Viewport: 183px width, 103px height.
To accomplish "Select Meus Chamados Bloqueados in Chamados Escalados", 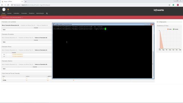I will pyautogui.click(x=9, y=38).
